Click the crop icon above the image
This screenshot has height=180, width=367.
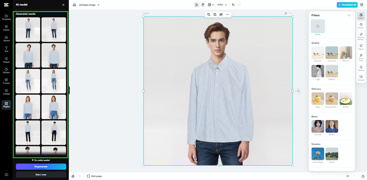209,14
